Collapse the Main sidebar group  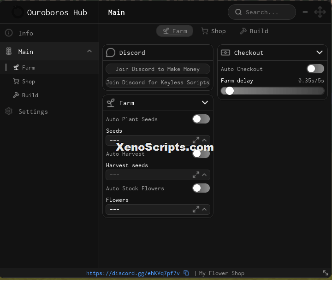89,51
